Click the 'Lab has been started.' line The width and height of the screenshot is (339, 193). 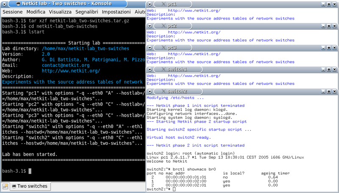pyautogui.click(x=30, y=154)
